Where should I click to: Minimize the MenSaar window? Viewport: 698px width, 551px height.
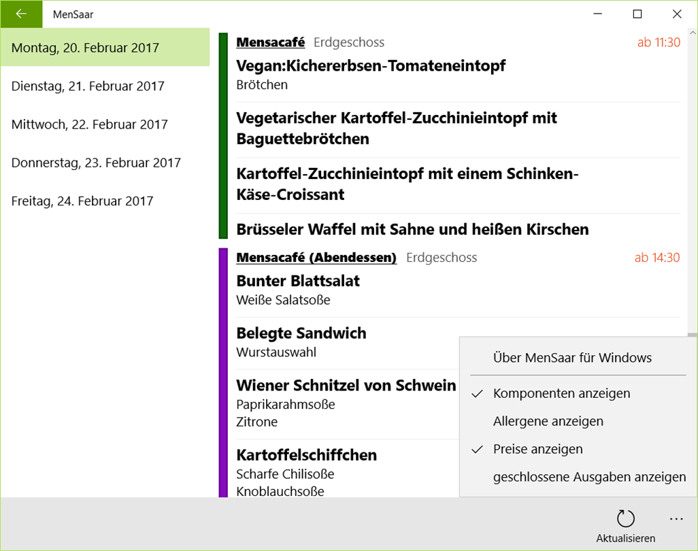(598, 14)
